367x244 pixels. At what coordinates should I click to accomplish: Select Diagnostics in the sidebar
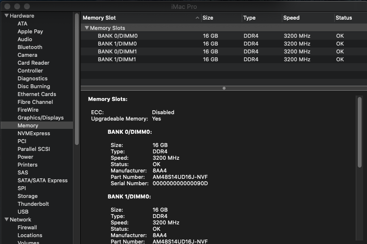(32, 78)
